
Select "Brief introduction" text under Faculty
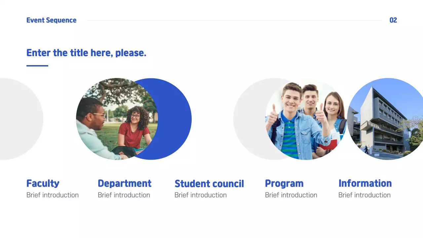pos(53,195)
